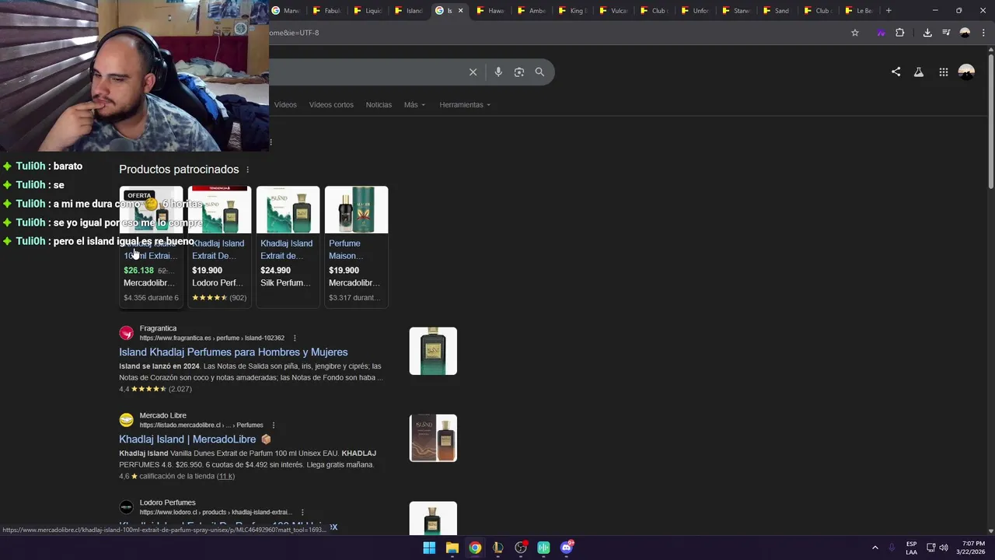Open Search Labs flask icon
Viewport: 995px width, 560px height.
[919, 72]
